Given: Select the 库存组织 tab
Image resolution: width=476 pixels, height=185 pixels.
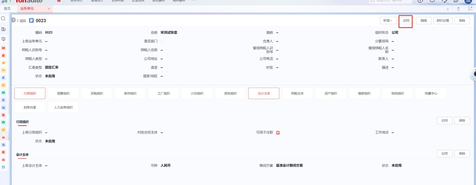Looking at the screenshot, I should pyautogui.click(x=130, y=93).
